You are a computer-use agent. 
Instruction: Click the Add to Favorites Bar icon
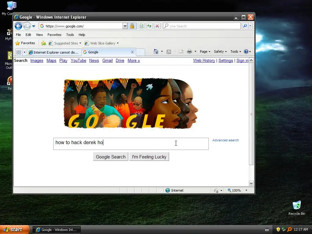pos(44,43)
